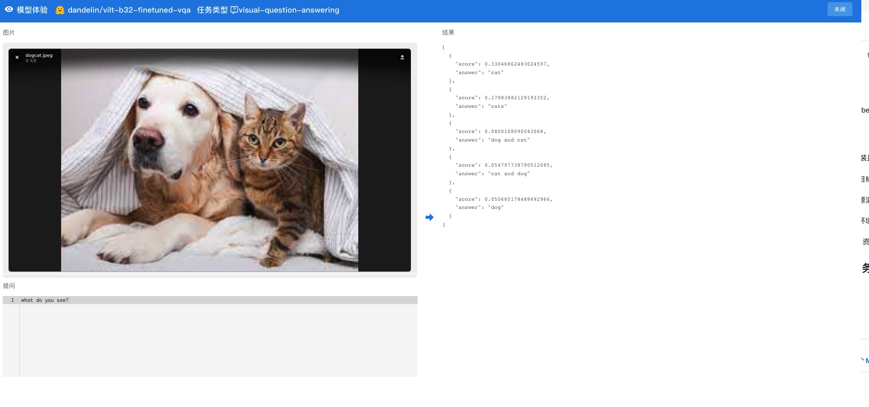Click the dandelin/vilt-b32-finetuned-vqa model name
The image size is (869, 407).
pyautogui.click(x=129, y=10)
